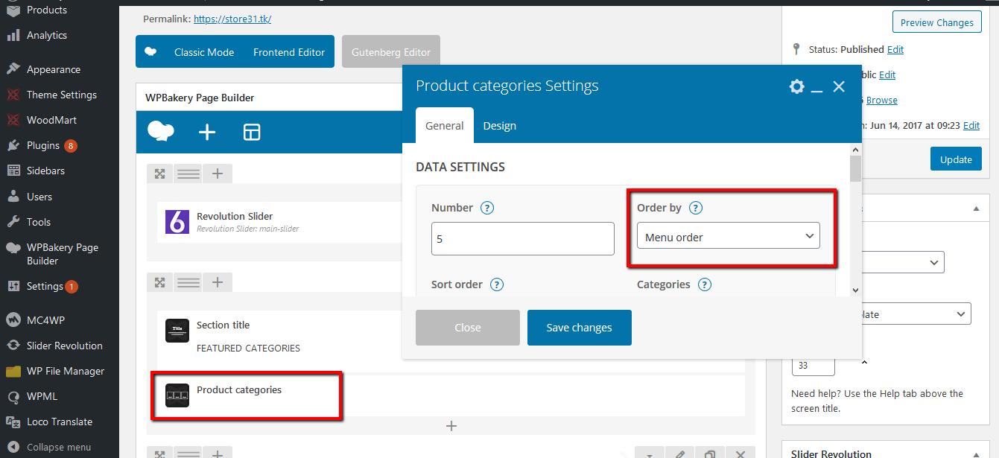
Task: Open the templates layout icon
Action: [x=252, y=132]
